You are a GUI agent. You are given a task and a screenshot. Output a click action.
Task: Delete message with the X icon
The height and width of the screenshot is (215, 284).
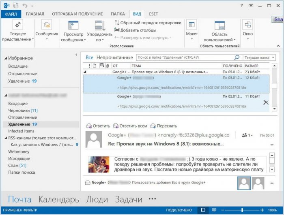[x=266, y=102]
